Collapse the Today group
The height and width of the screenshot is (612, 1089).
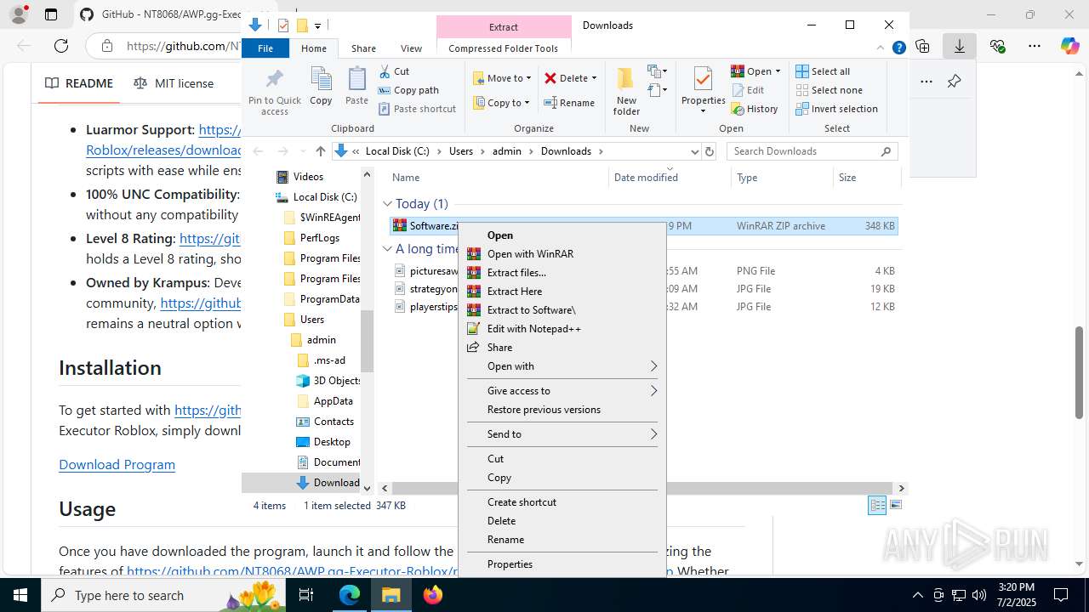(x=387, y=204)
